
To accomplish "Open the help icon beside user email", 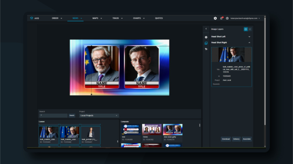I will coord(227,18).
